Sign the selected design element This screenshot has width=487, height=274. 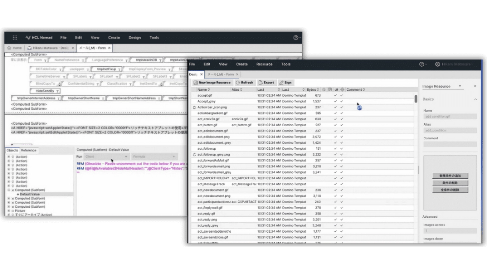[285, 83]
